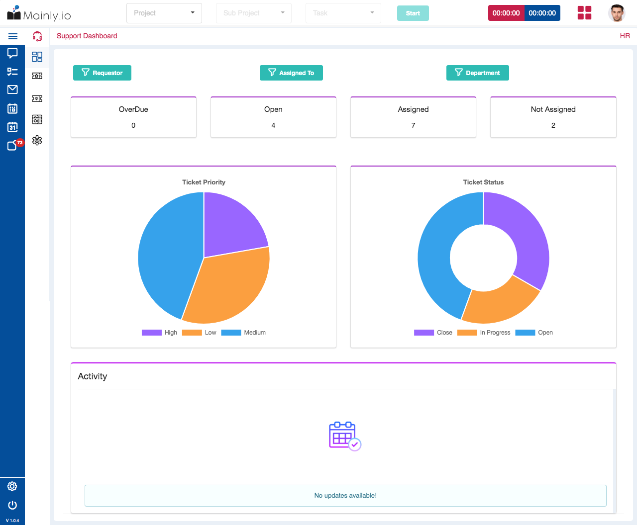Open the red apps grid icon

pos(584,13)
